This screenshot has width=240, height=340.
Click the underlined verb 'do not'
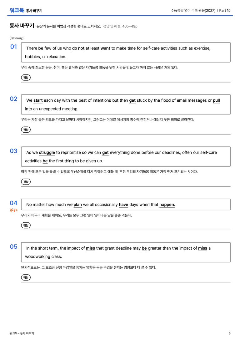click(78, 48)
